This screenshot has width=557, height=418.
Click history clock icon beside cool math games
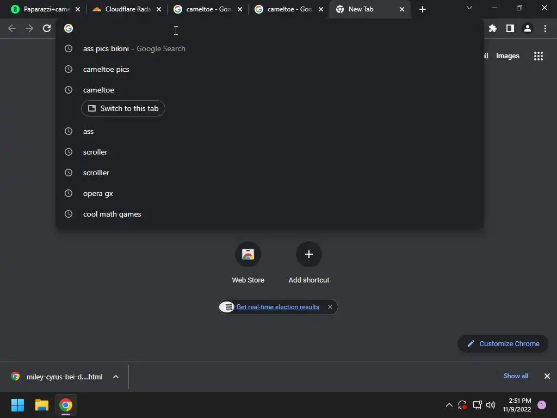(69, 214)
